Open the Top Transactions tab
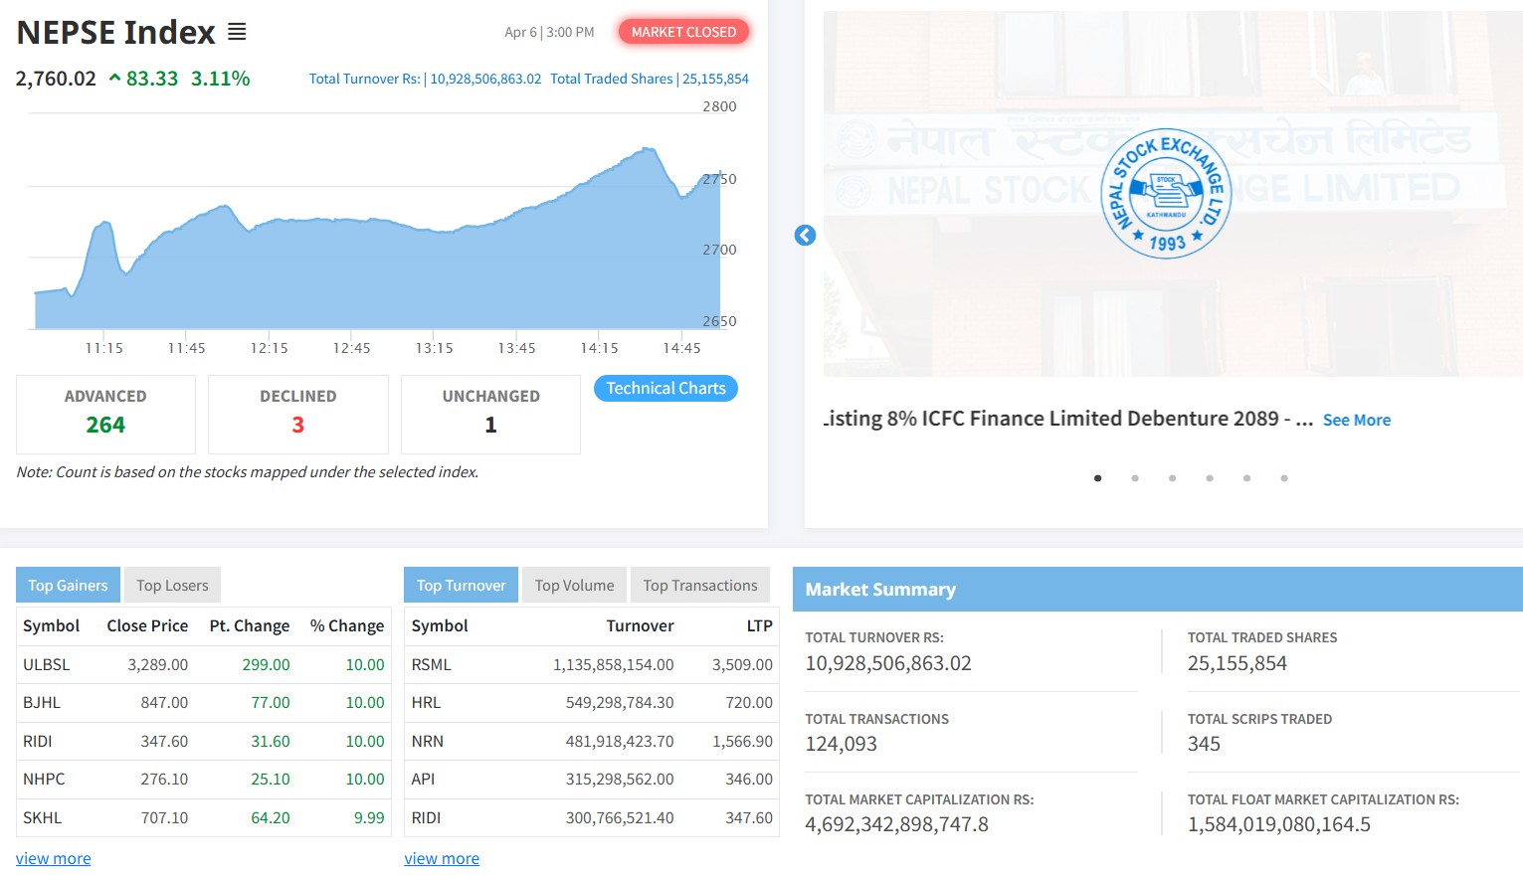1523x876 pixels. point(699,586)
